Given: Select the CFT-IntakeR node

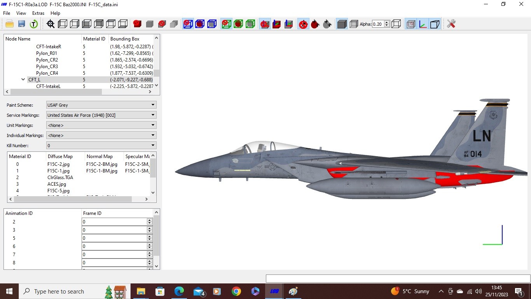Looking at the screenshot, I should point(49,47).
